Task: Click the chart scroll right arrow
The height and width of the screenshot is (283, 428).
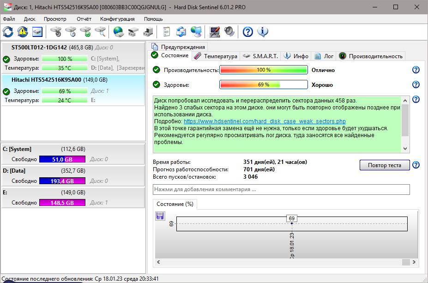Action: [x=414, y=262]
